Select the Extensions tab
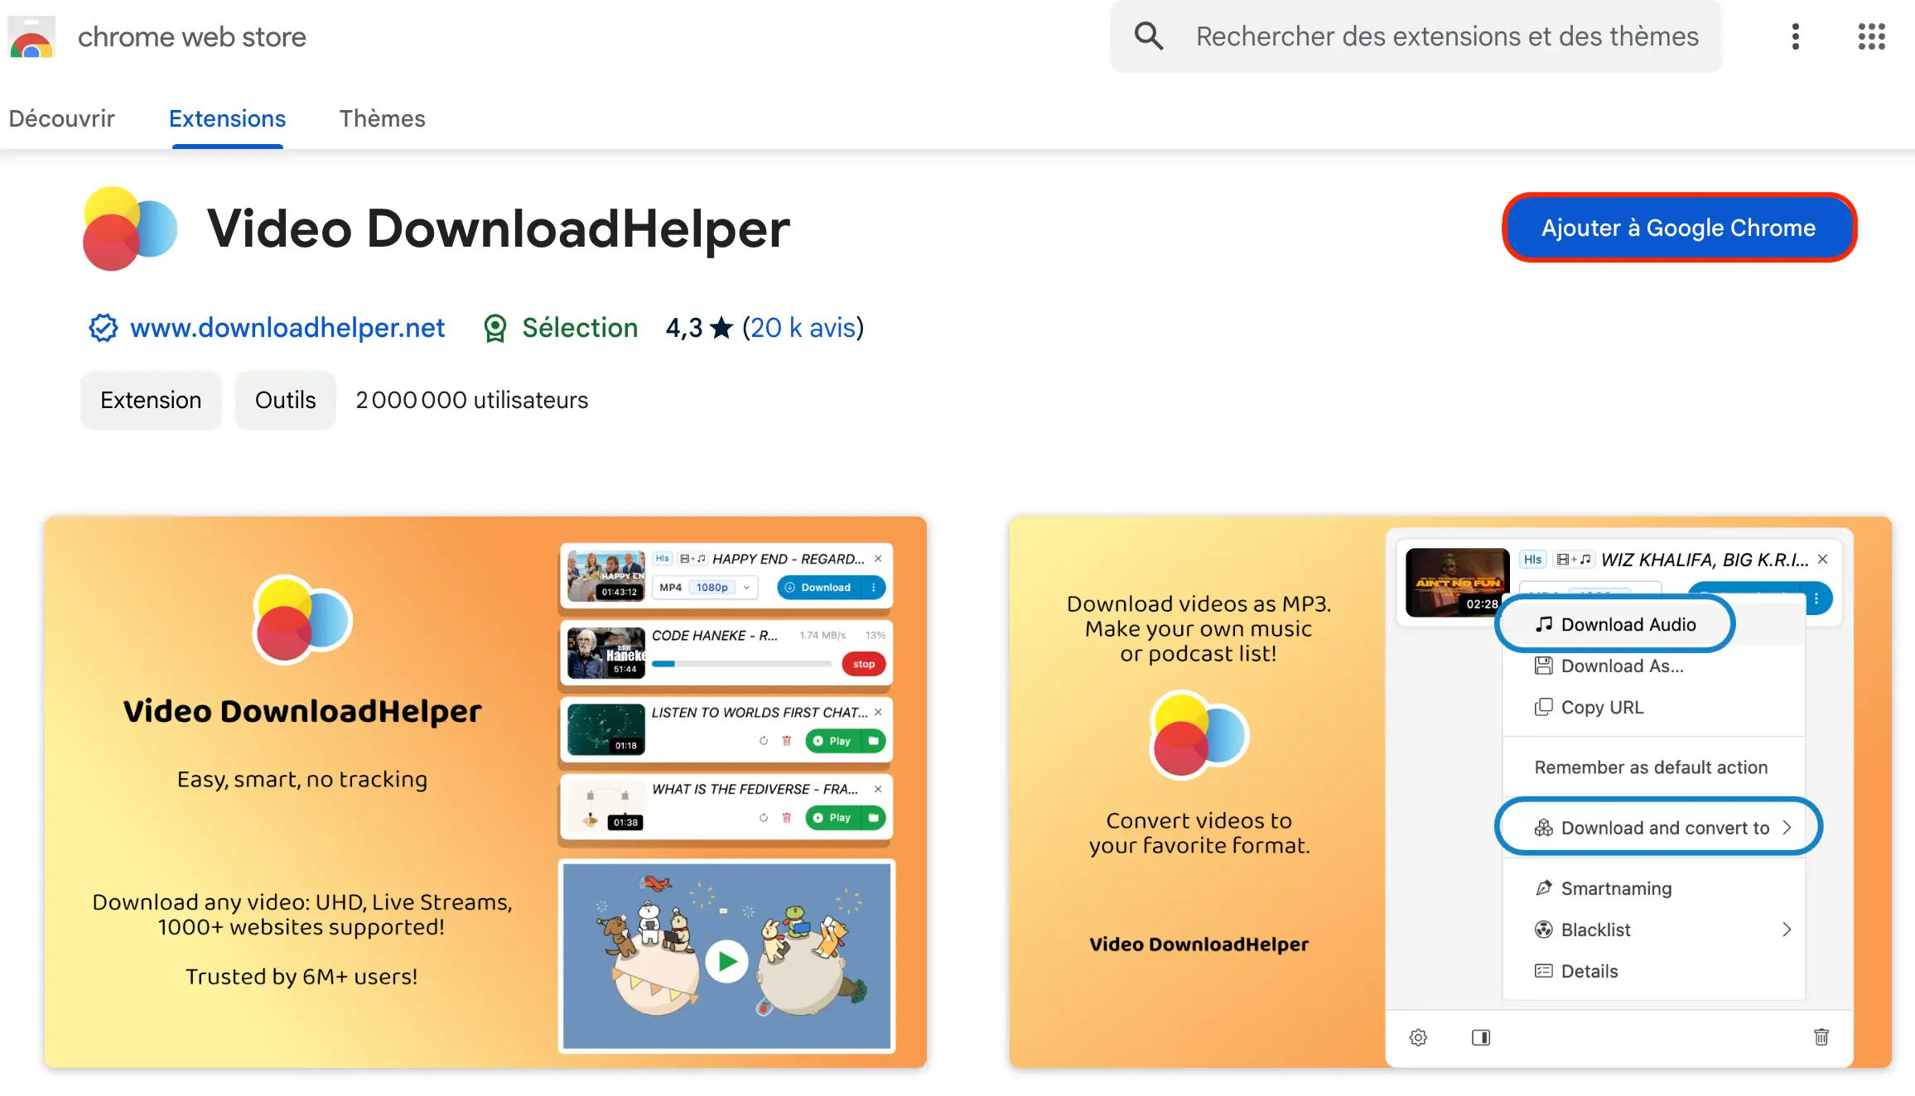The height and width of the screenshot is (1096, 1915). coord(228,118)
